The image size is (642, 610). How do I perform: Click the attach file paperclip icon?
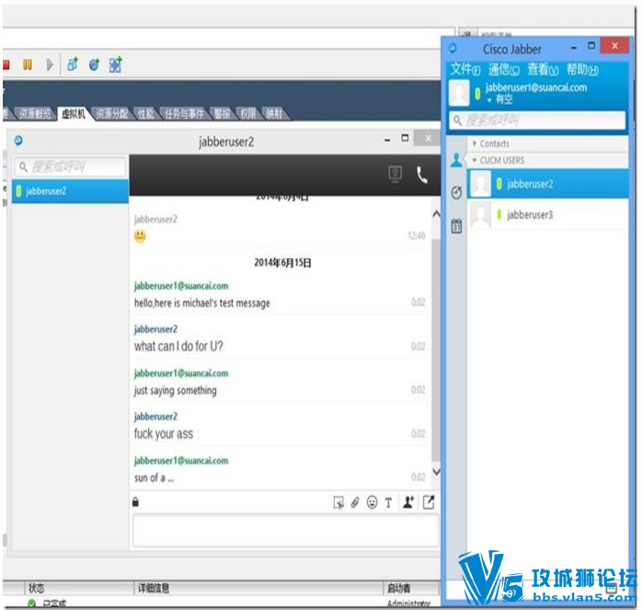coord(355,501)
